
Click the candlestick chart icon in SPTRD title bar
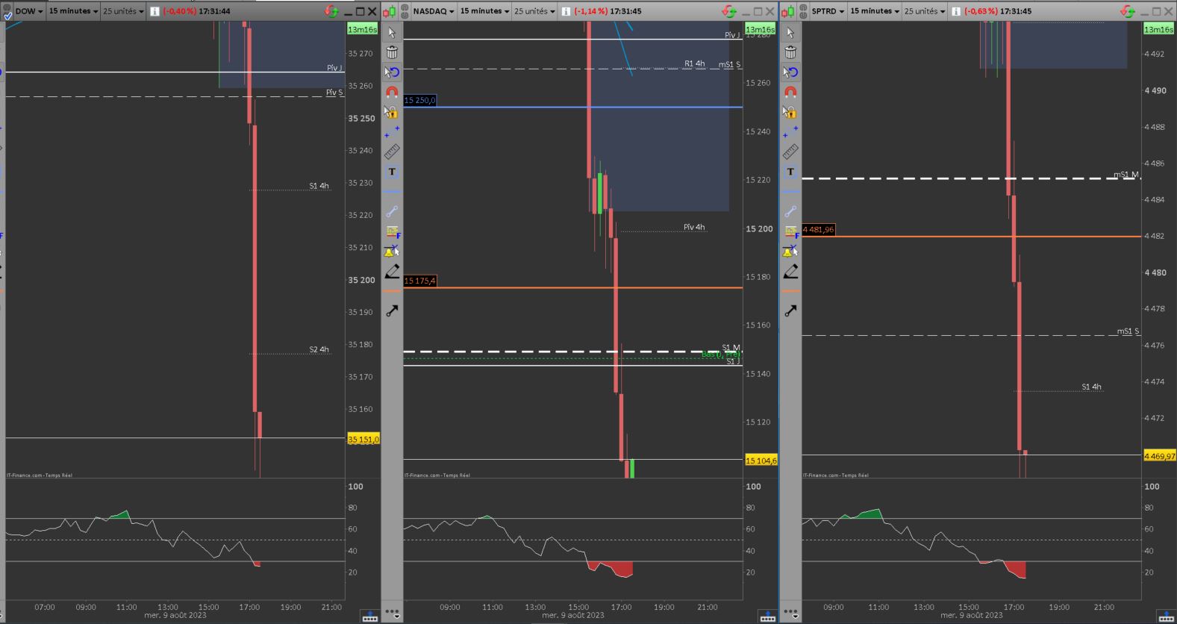(x=788, y=11)
